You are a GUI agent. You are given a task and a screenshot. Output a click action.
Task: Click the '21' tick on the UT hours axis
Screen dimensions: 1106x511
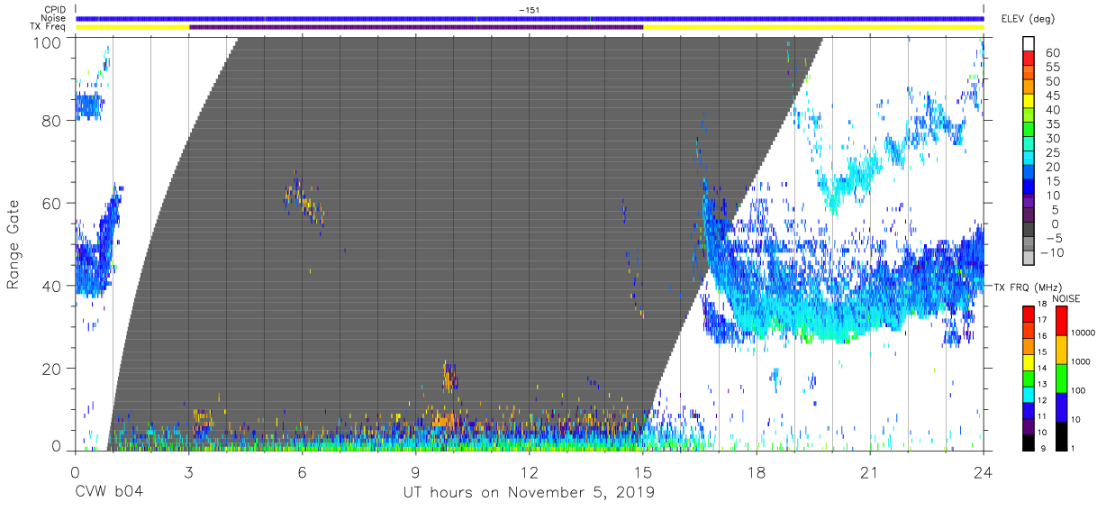[869, 473]
